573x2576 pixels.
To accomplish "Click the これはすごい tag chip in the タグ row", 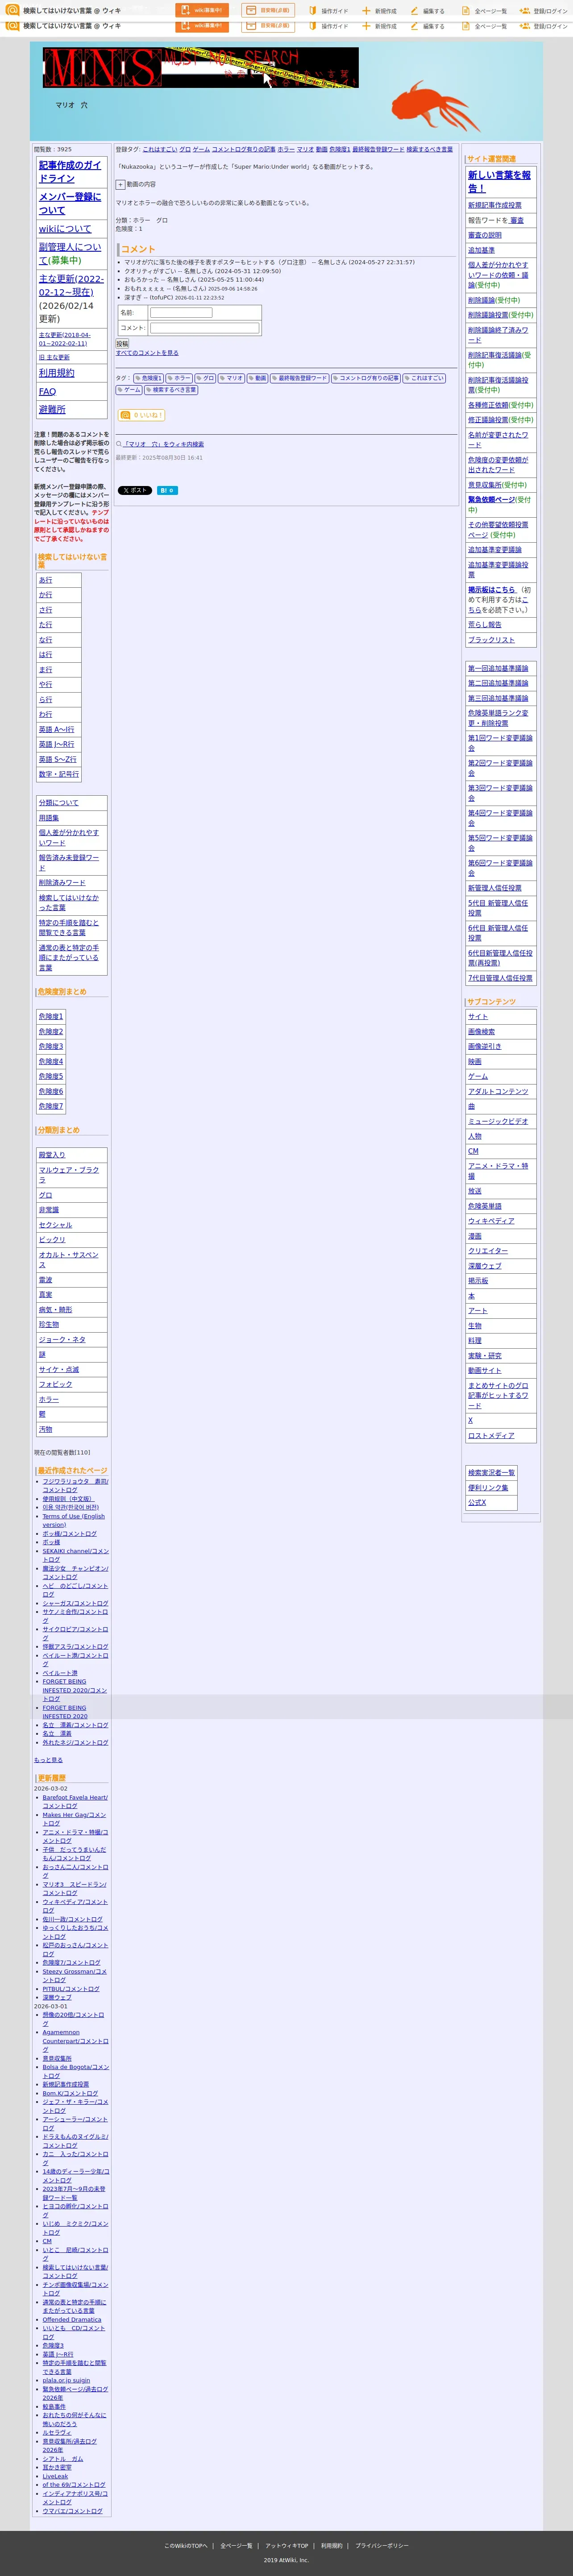I will pos(424,378).
